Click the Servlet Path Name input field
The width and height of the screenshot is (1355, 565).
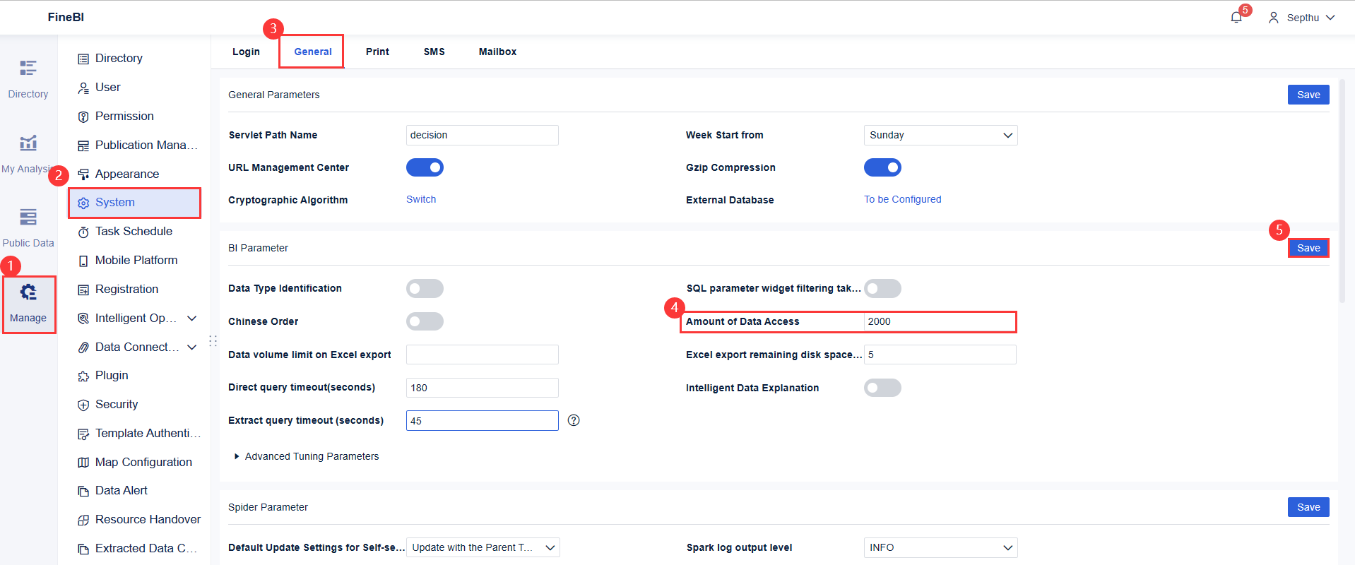coord(483,135)
